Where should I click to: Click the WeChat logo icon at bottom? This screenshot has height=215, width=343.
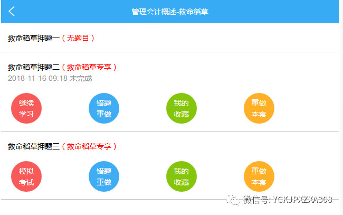(x=232, y=200)
